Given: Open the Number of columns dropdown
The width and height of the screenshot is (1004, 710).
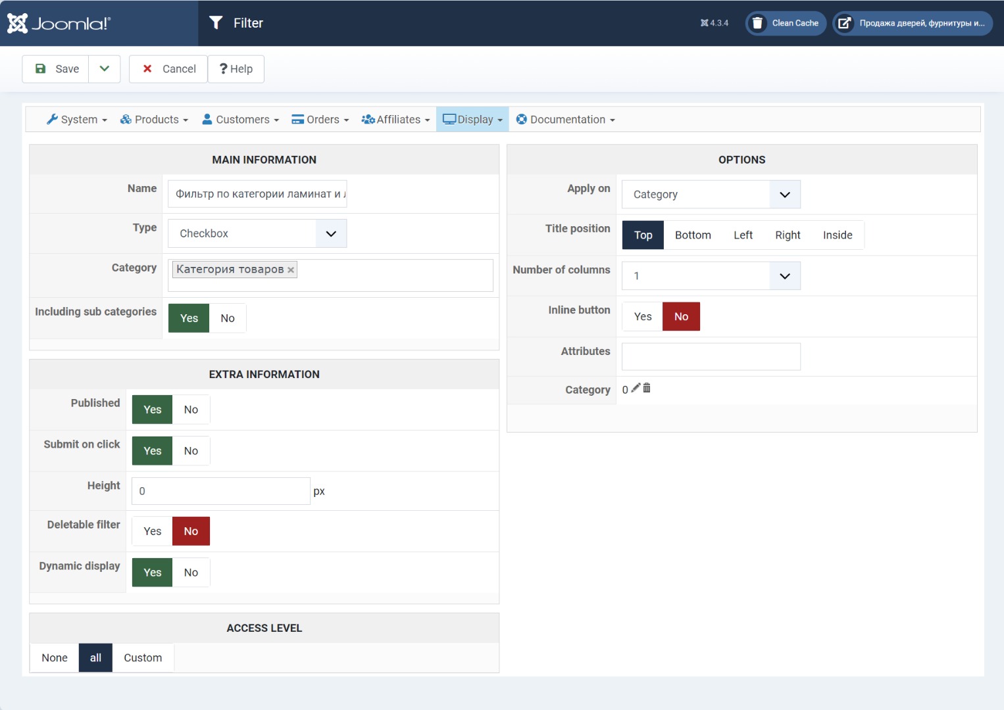Looking at the screenshot, I should tap(711, 276).
